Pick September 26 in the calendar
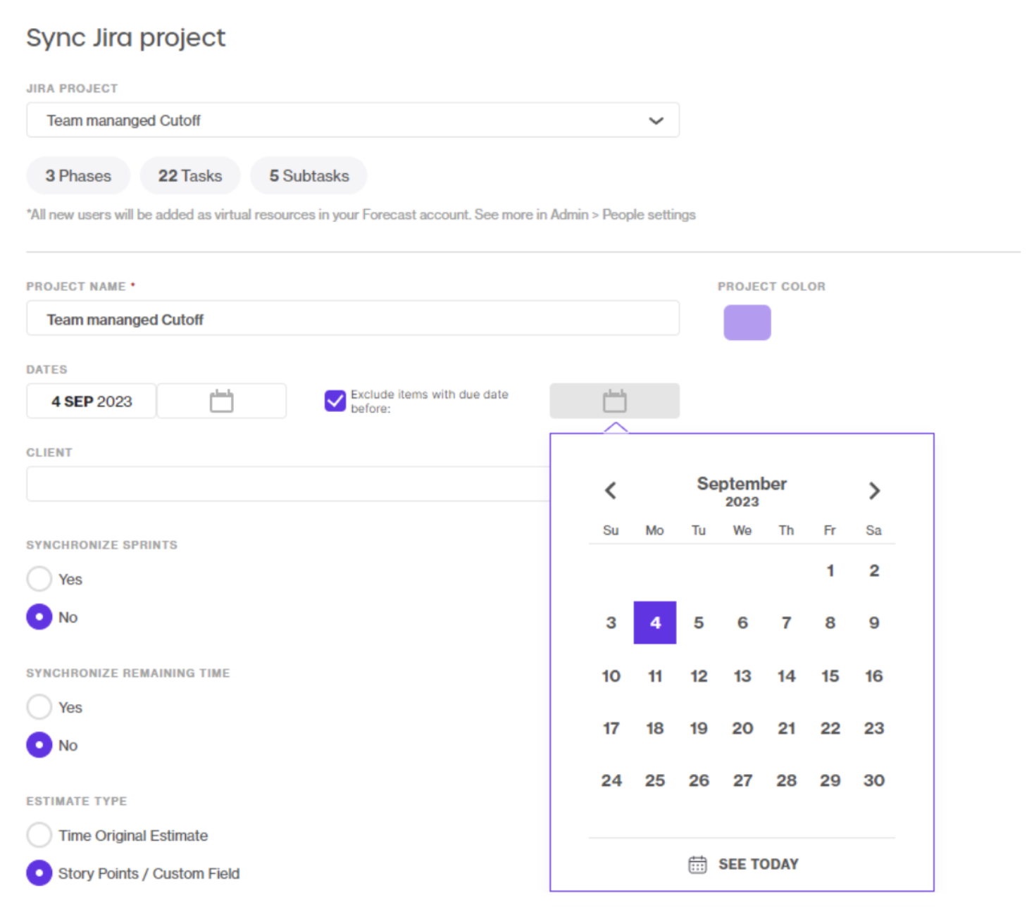Image resolution: width=1034 pixels, height=924 pixels. pos(699,780)
